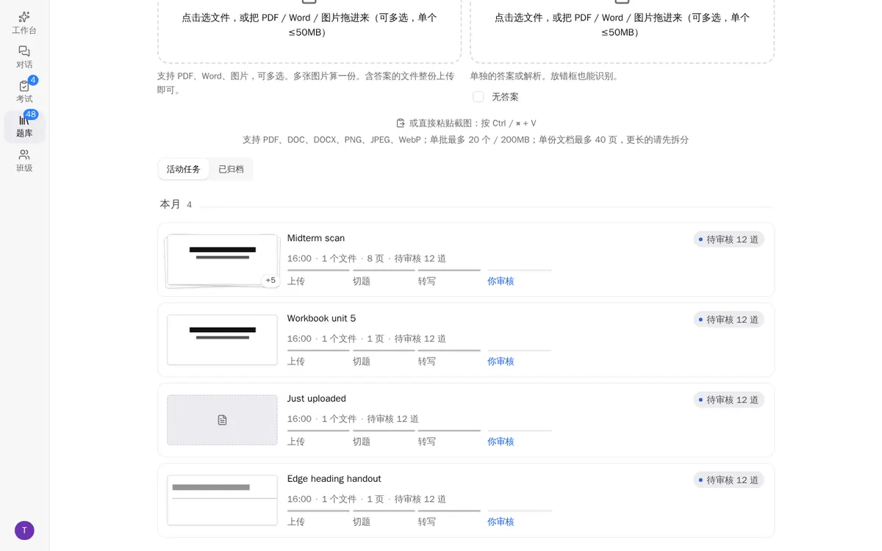Click the 切题 step in Midterm scan progress
Image resolution: width=882 pixels, height=551 pixels.
tap(362, 281)
